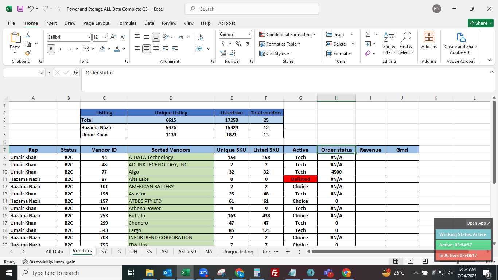
Task: Open Excel from the Windows taskbar
Action: pyautogui.click(x=186, y=273)
